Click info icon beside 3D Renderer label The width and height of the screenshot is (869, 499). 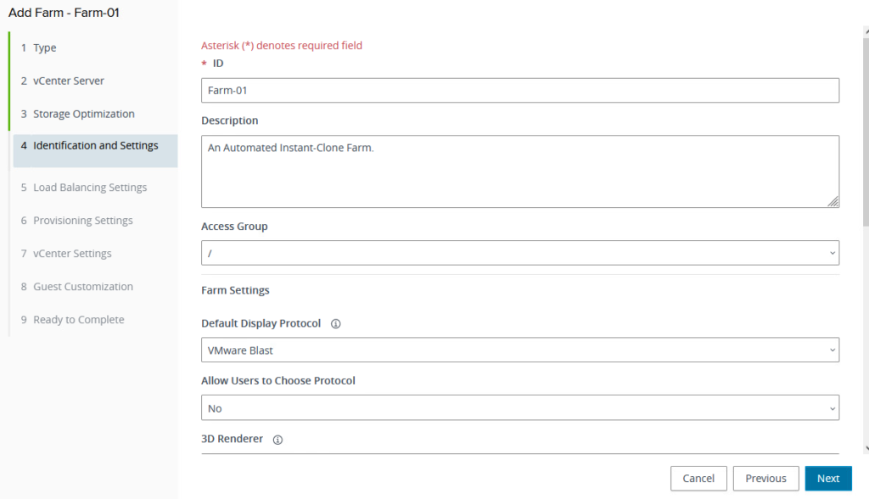(278, 440)
